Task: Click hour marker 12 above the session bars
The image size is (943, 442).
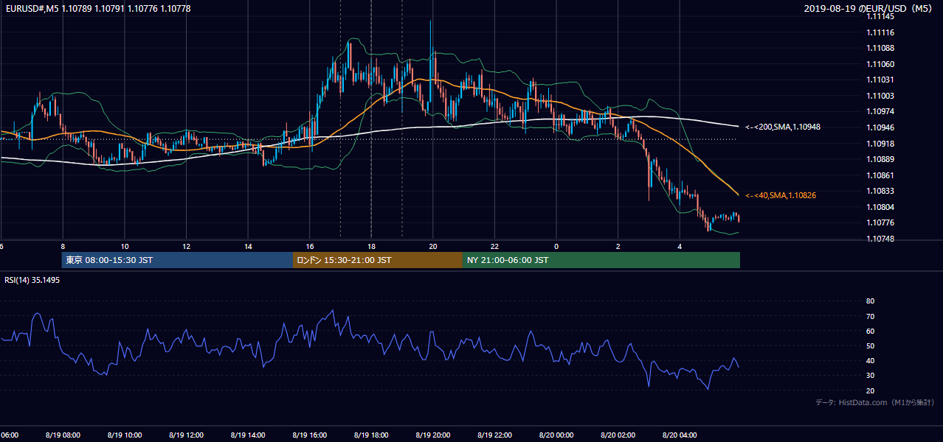Action: (x=187, y=247)
